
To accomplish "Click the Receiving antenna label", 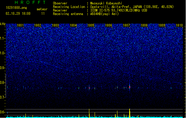I will (68, 14).
